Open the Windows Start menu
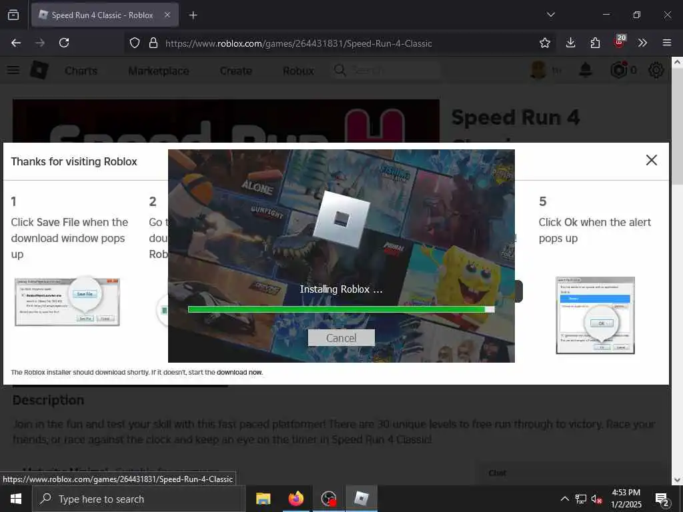Viewport: 683px width, 512px height. tap(16, 499)
